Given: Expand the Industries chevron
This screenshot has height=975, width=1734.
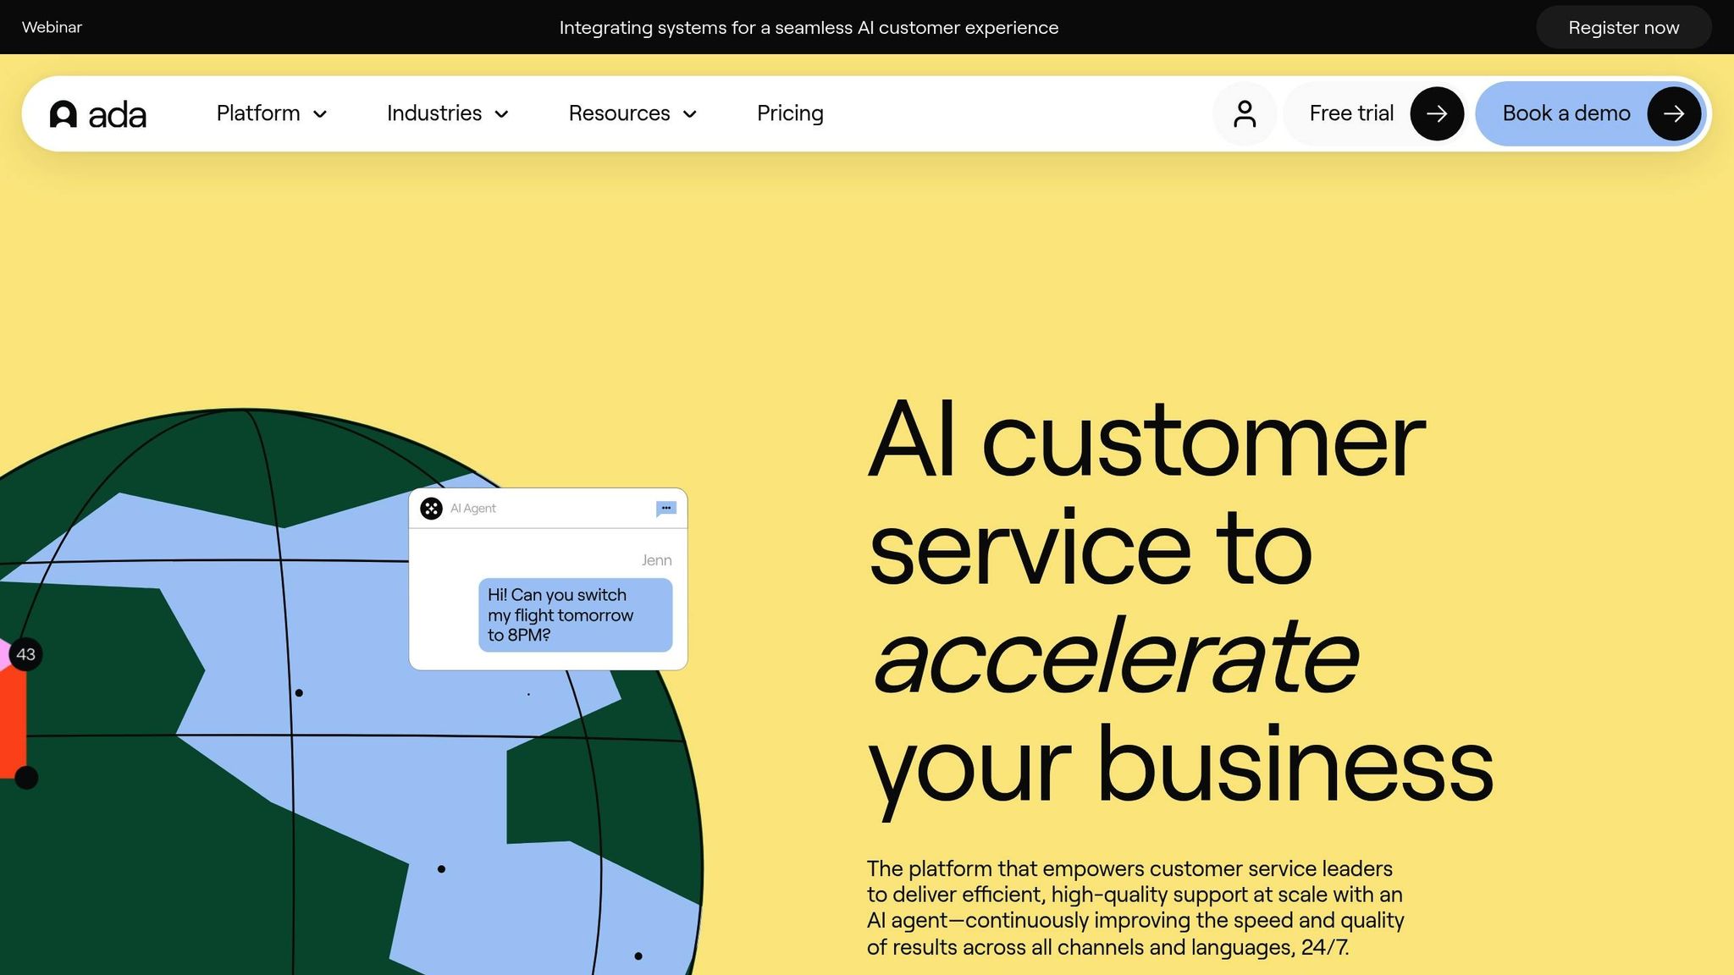Looking at the screenshot, I should point(501,114).
